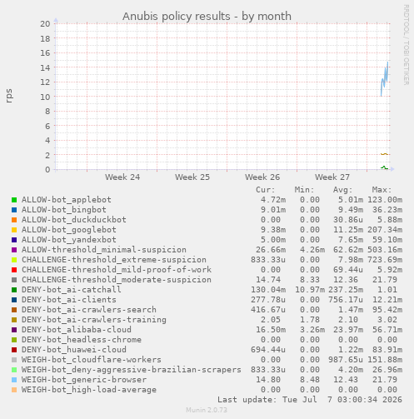This screenshot has height=419, width=414.
Task: Select the 'WEIGH-bot_high-load-average' legend label
Action: 89,390
